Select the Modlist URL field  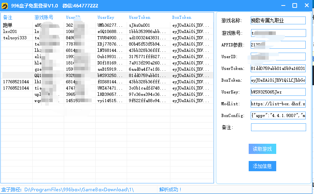[x=278, y=104]
